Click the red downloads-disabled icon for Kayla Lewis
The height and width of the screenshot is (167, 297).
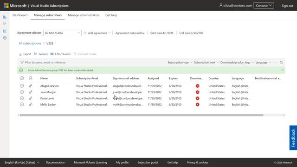[198, 98]
